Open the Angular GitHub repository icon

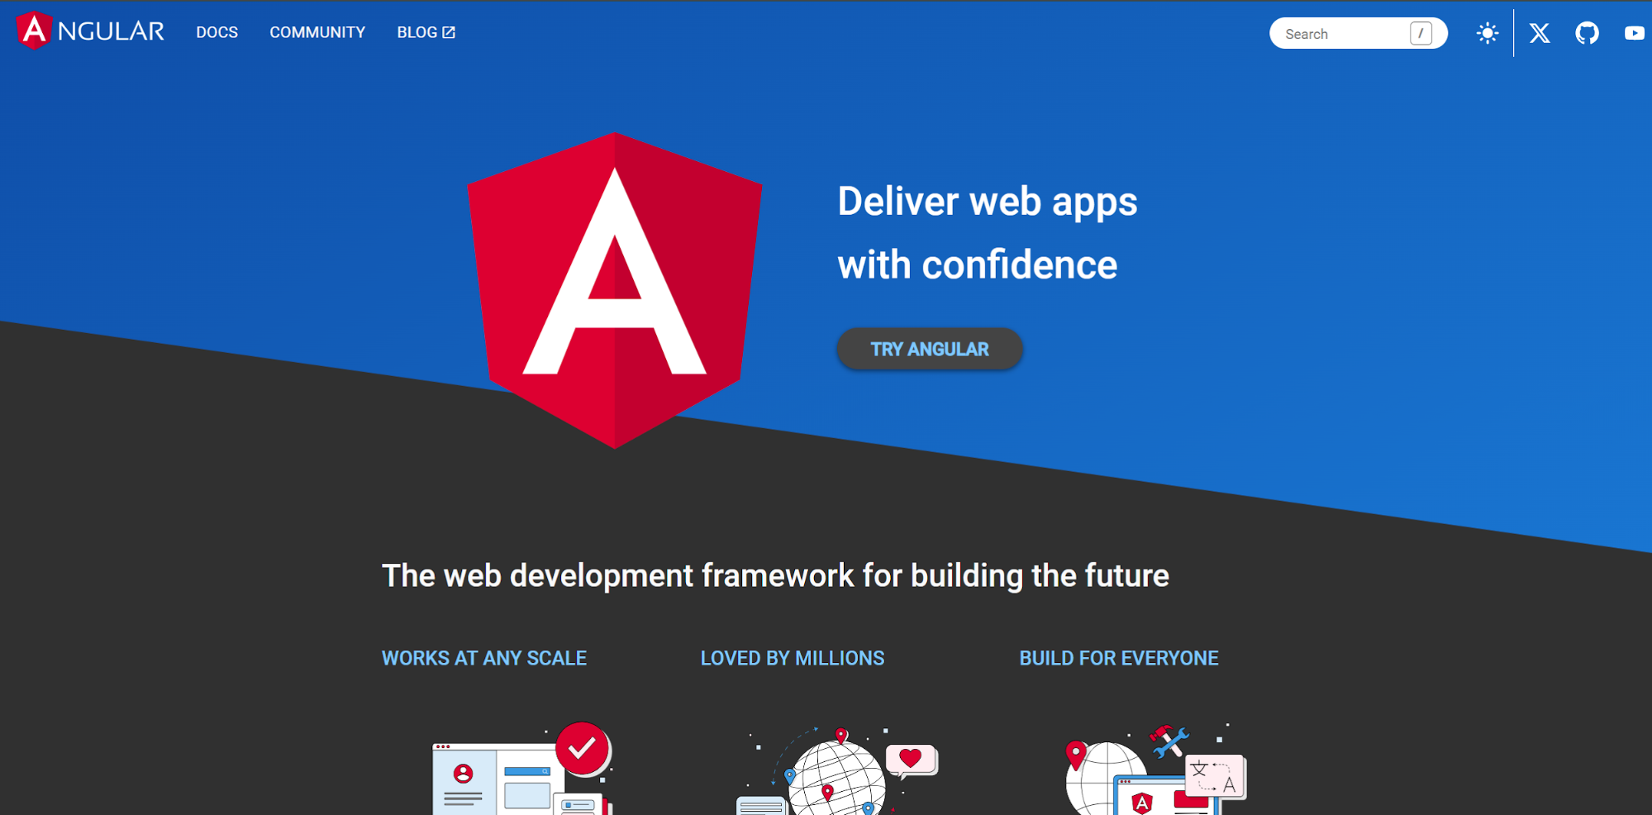pos(1587,33)
